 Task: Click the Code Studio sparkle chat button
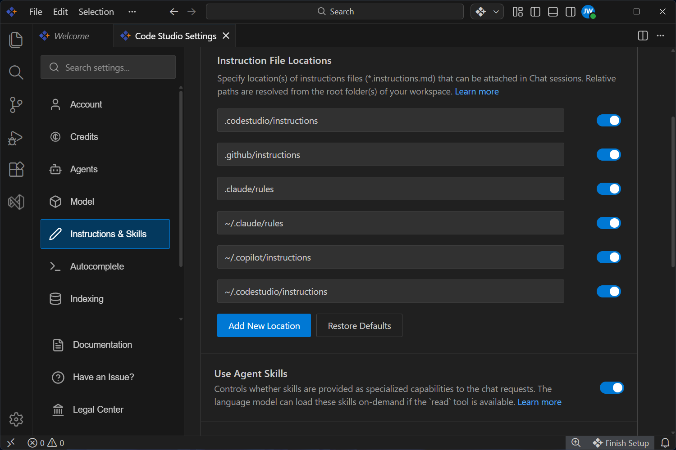(480, 12)
